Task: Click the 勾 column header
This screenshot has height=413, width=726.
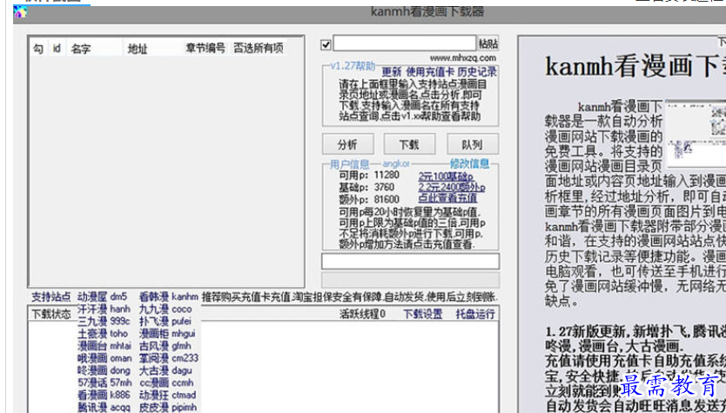Action: tap(38, 48)
